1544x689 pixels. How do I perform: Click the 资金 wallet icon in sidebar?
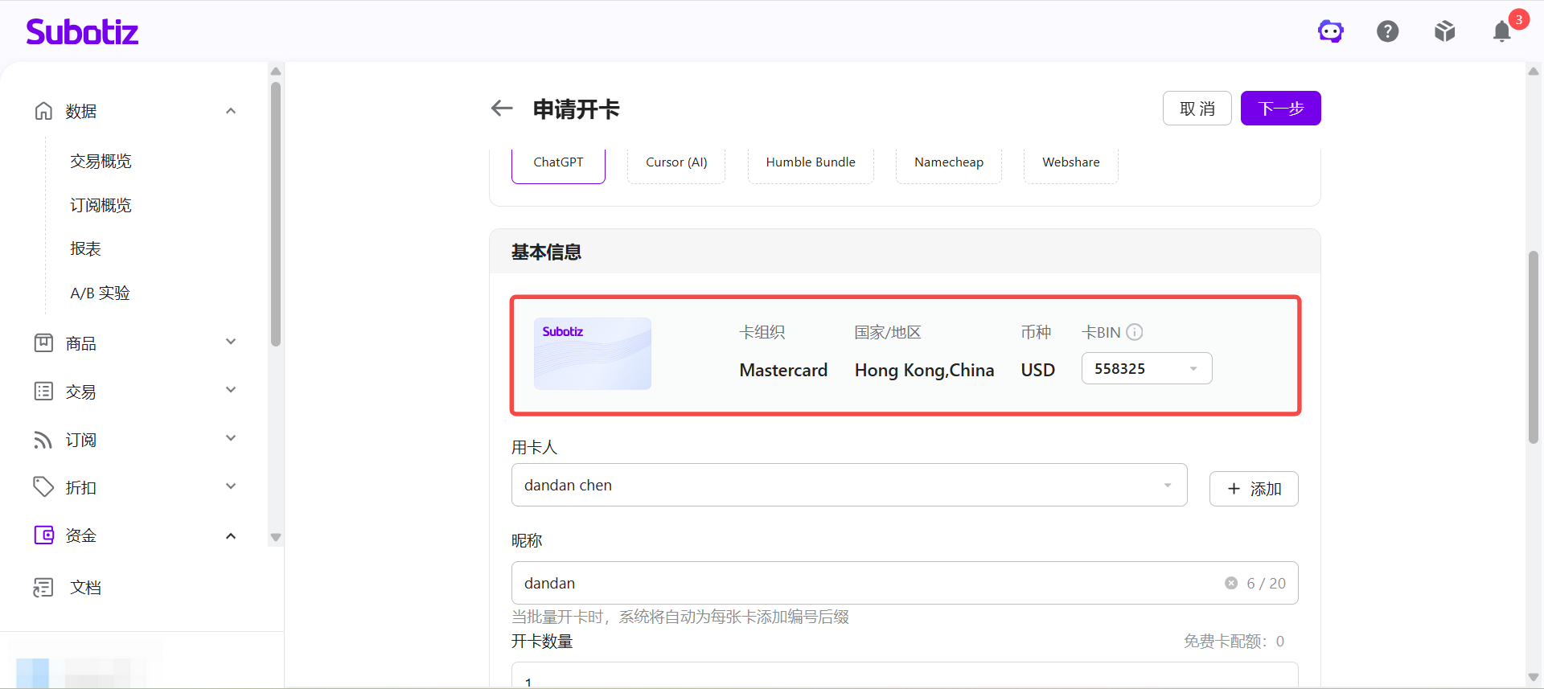point(43,535)
